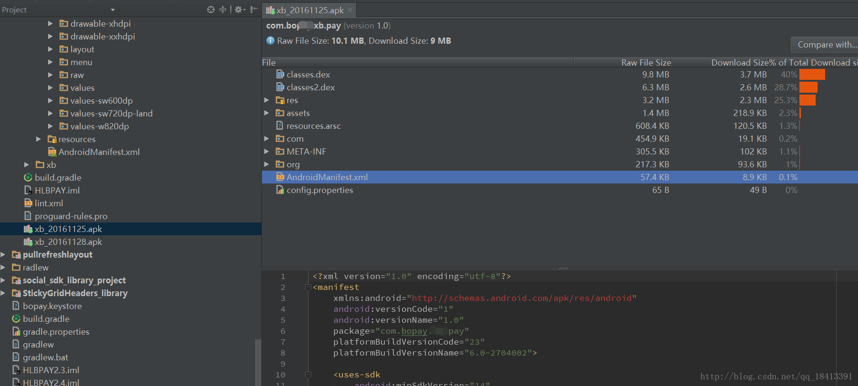Viewport: 858px width, 386px height.
Task: Select the xb_20161125.apk icon in project tree
Action: pos(28,229)
